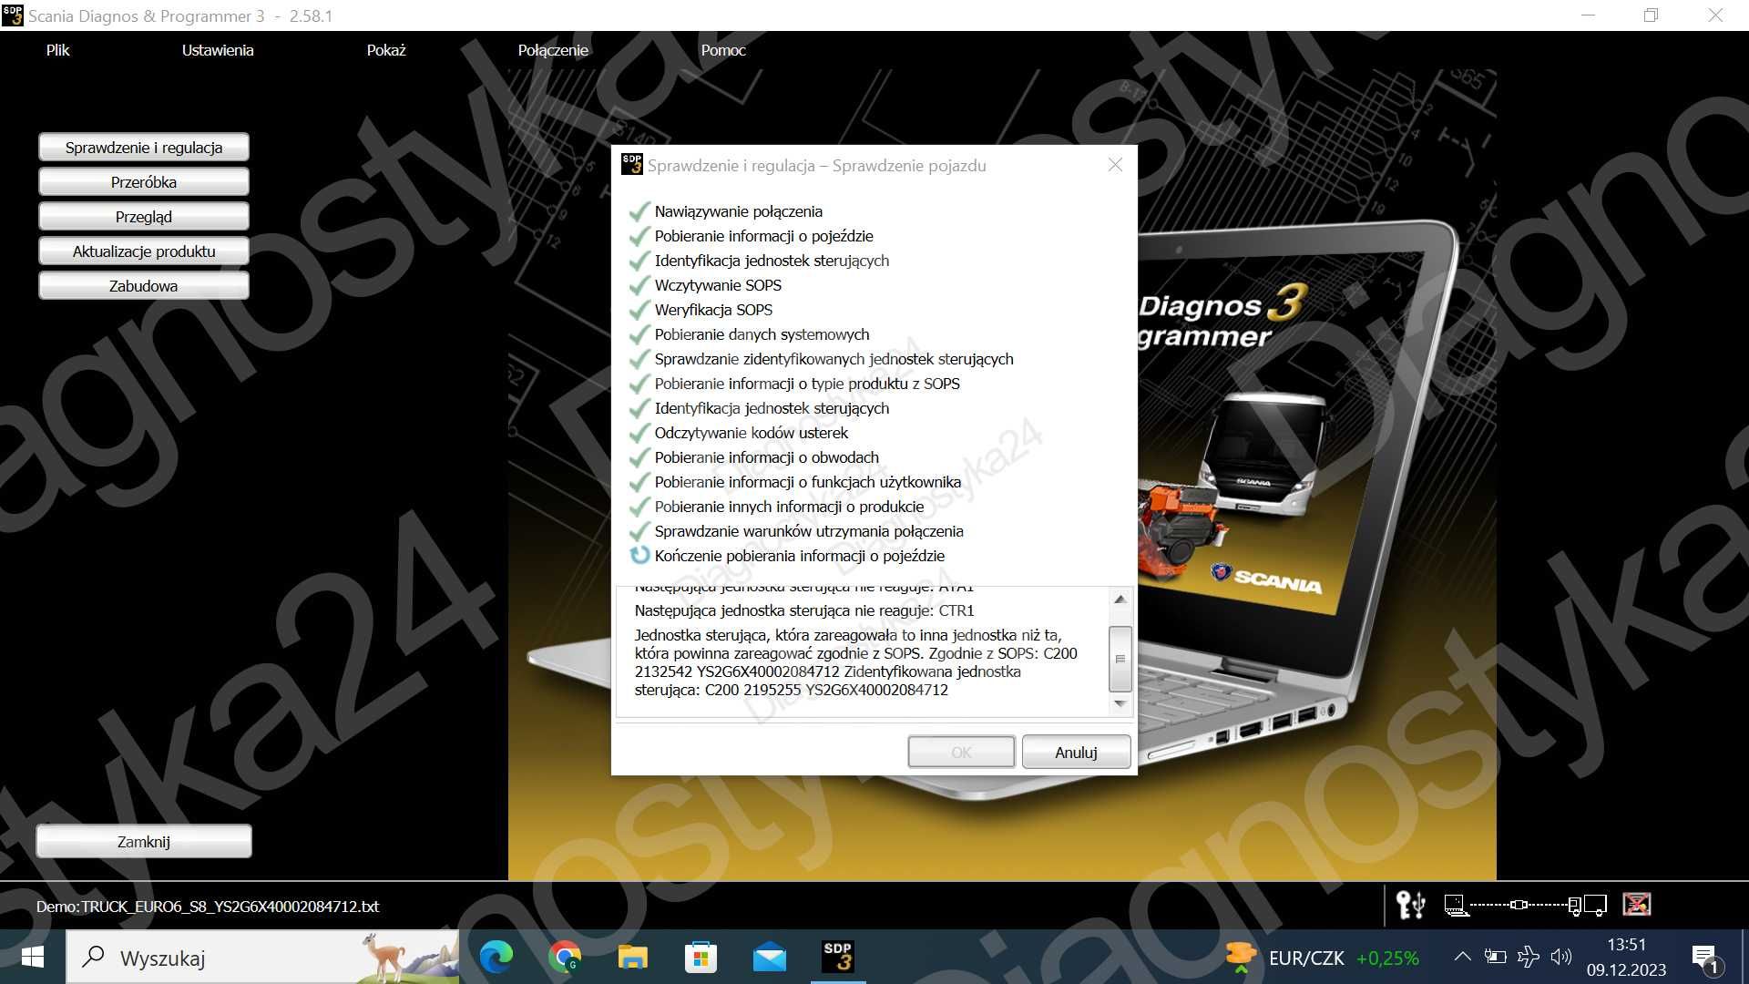
Task: Open the notification center icon
Action: [1705, 958]
